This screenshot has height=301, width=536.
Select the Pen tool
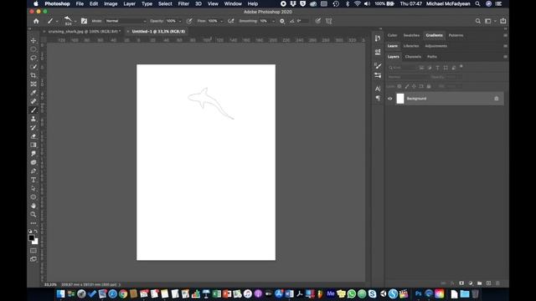[33, 171]
